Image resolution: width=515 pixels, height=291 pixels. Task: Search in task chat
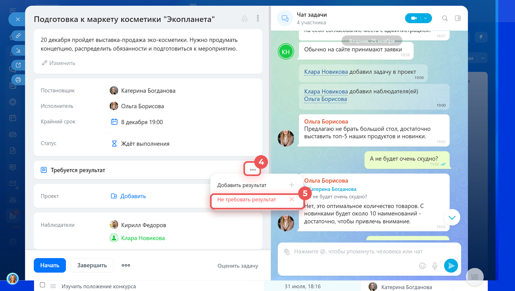444,18
